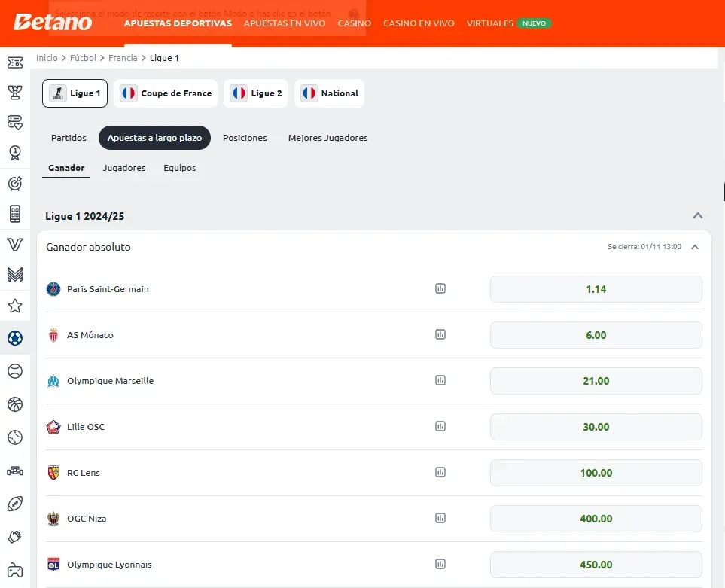The height and width of the screenshot is (588, 725).
Task: Click the Coupe de France league button
Action: click(x=166, y=93)
